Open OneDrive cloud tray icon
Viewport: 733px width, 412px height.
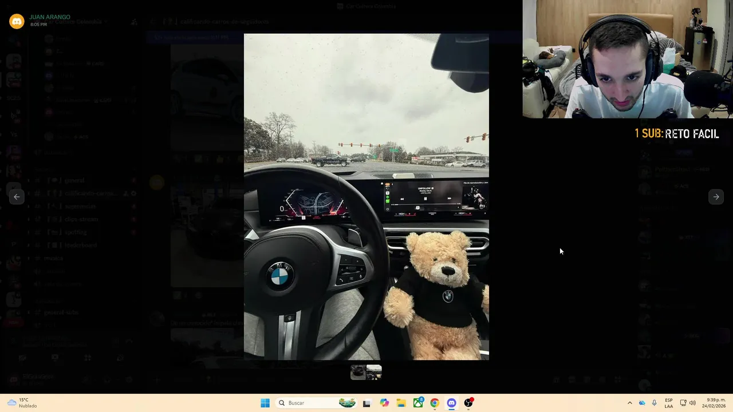click(642, 403)
